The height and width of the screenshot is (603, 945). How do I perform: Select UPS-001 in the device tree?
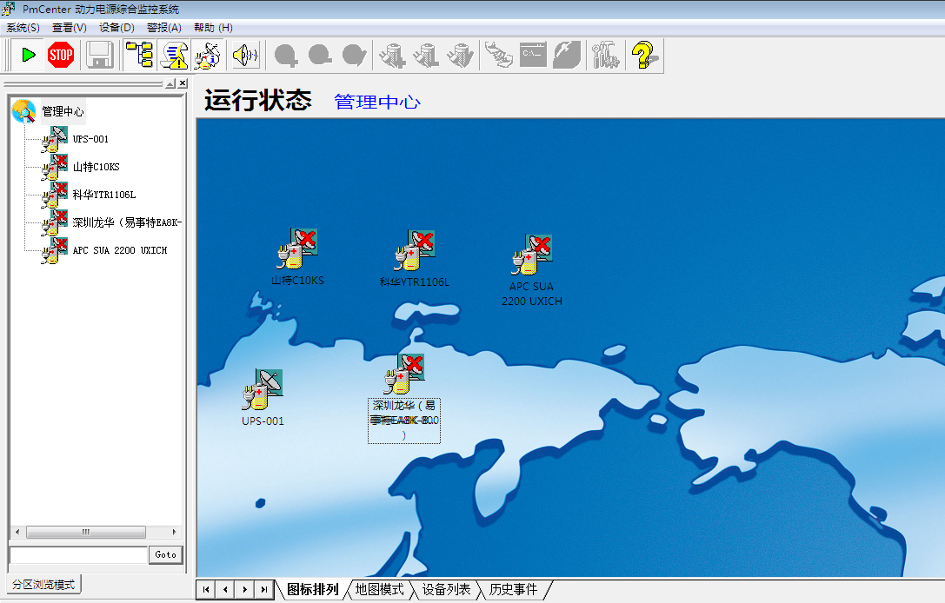click(90, 139)
